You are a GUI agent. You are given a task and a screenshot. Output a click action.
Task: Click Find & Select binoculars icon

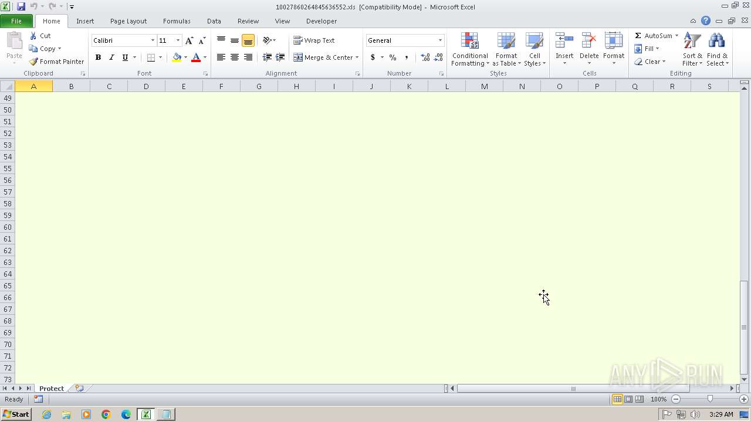[x=716, y=41]
